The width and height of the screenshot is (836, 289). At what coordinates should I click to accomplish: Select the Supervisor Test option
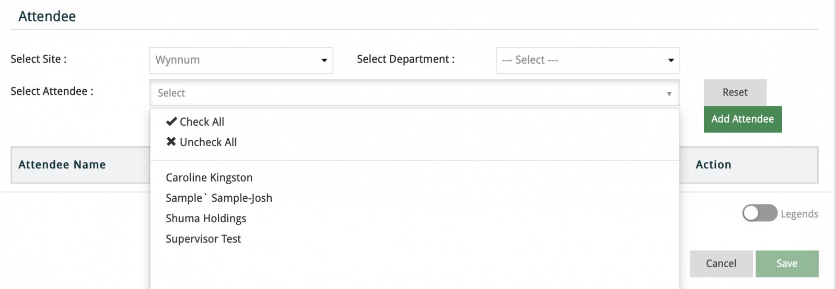pos(203,239)
